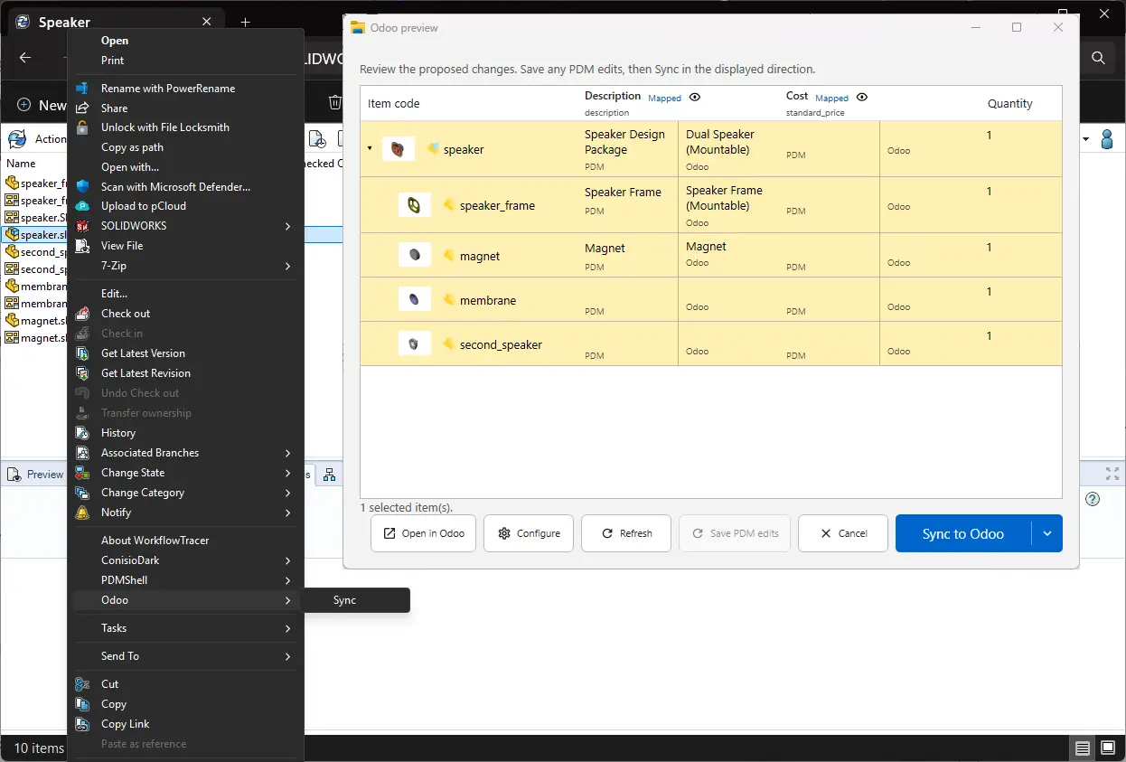
Task: Click the Refresh button
Action: (626, 533)
